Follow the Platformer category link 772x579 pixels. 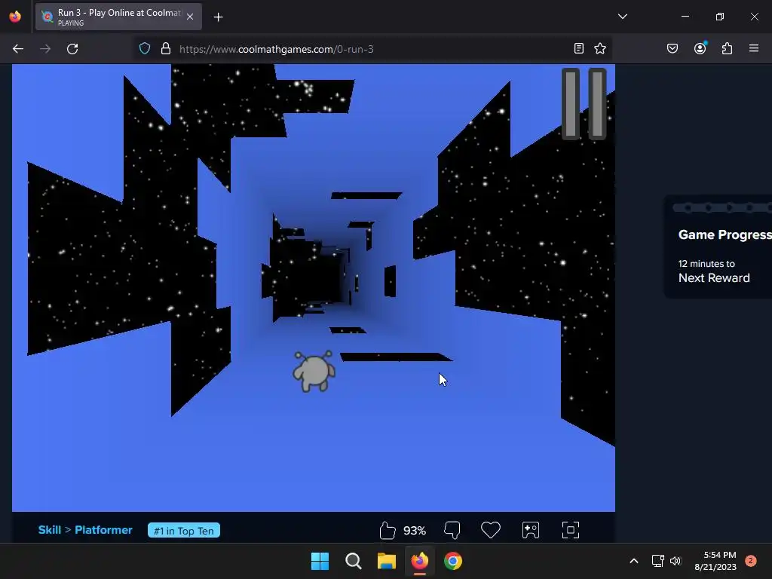pos(103,530)
